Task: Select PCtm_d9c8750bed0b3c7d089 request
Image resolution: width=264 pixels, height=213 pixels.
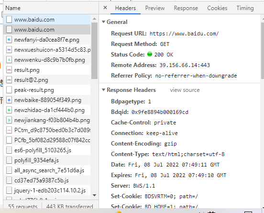Action: pos(47,130)
